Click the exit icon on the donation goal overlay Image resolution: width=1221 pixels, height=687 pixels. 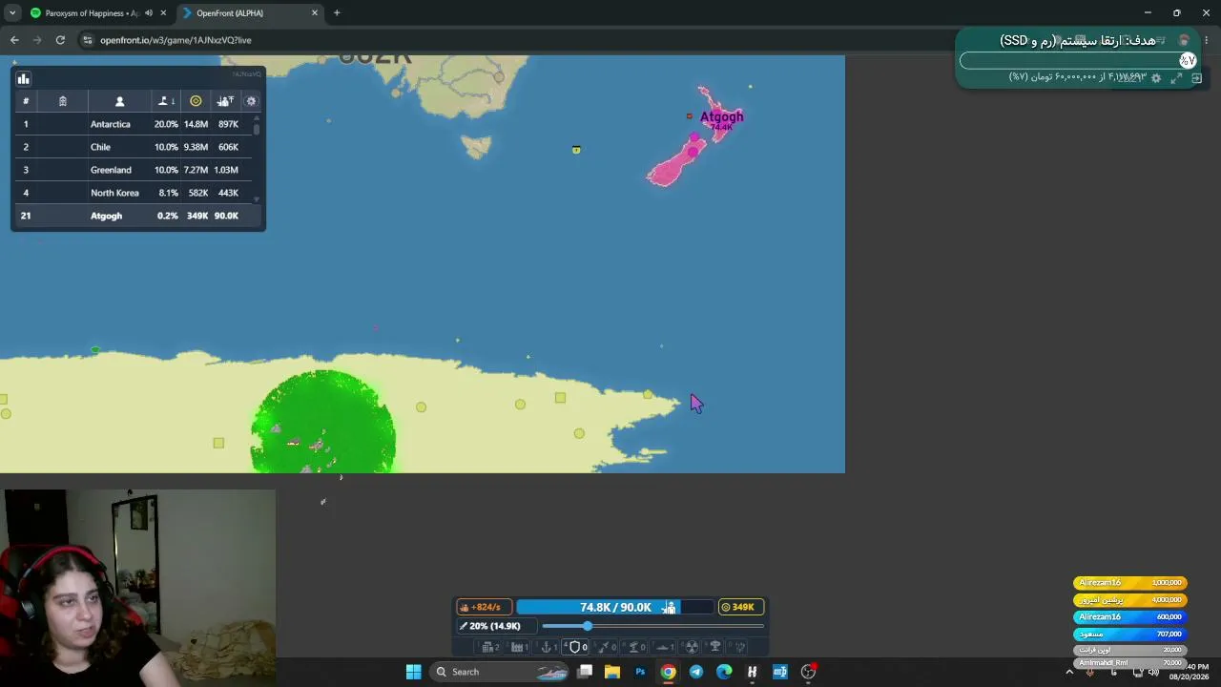click(1196, 78)
